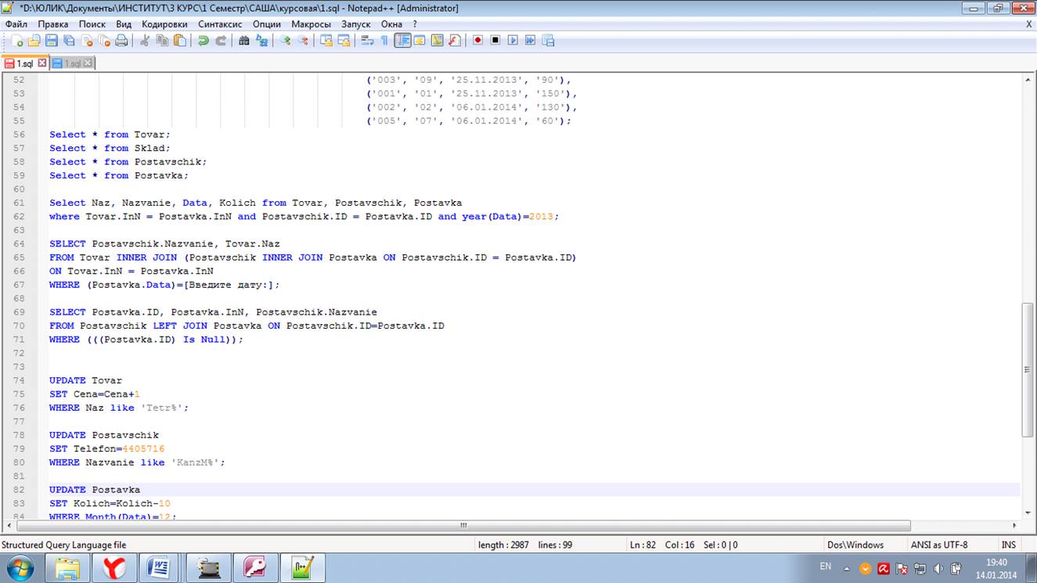Open the Синтаксис syntax menu
The image size is (1037, 583).
coord(220,24)
